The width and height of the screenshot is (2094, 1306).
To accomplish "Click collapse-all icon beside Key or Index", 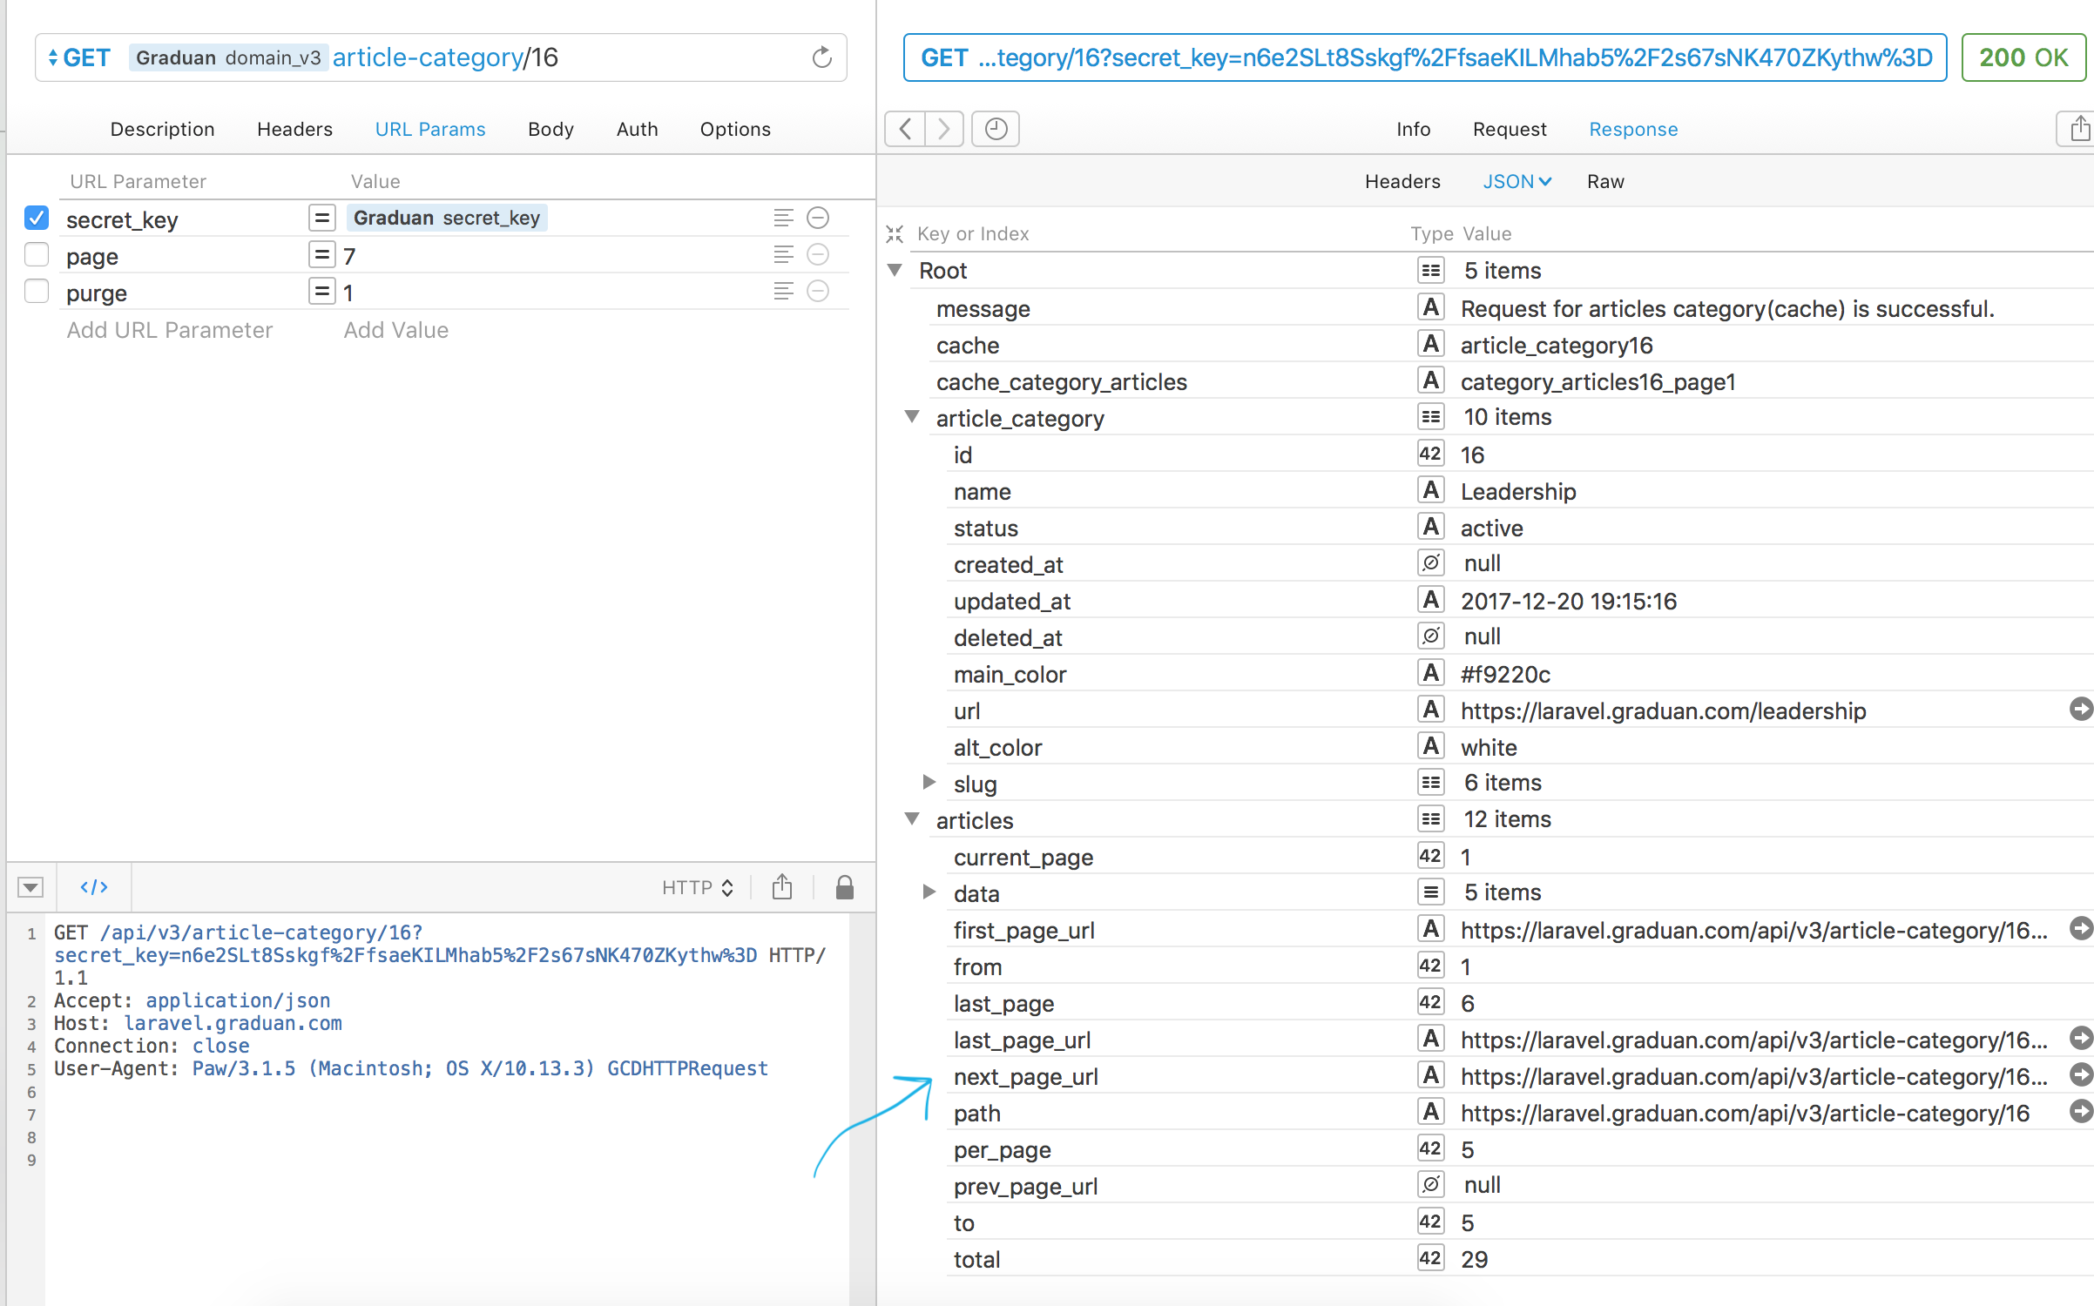I will point(895,233).
